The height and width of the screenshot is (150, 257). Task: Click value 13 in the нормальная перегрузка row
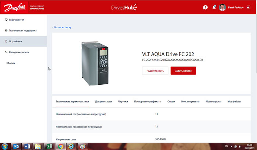coord(156,114)
